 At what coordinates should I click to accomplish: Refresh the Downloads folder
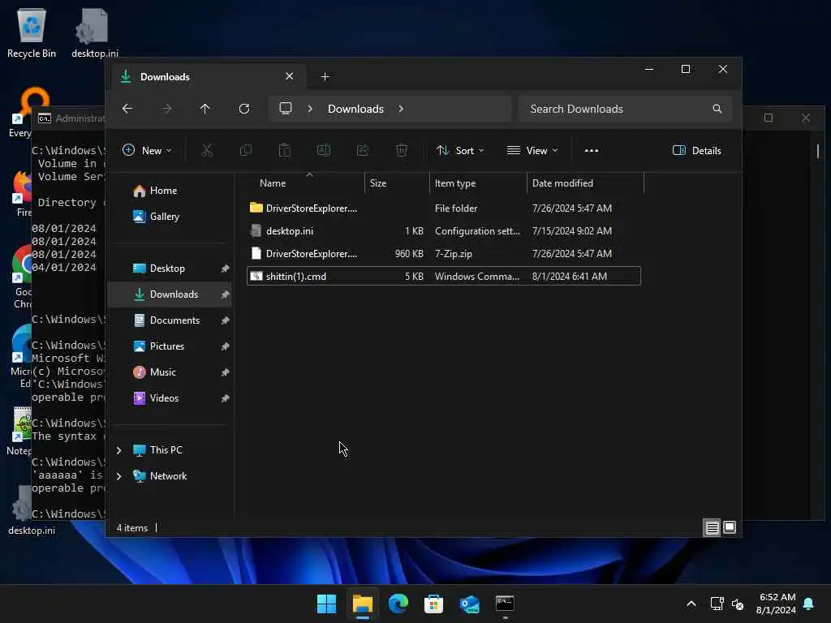(x=243, y=109)
